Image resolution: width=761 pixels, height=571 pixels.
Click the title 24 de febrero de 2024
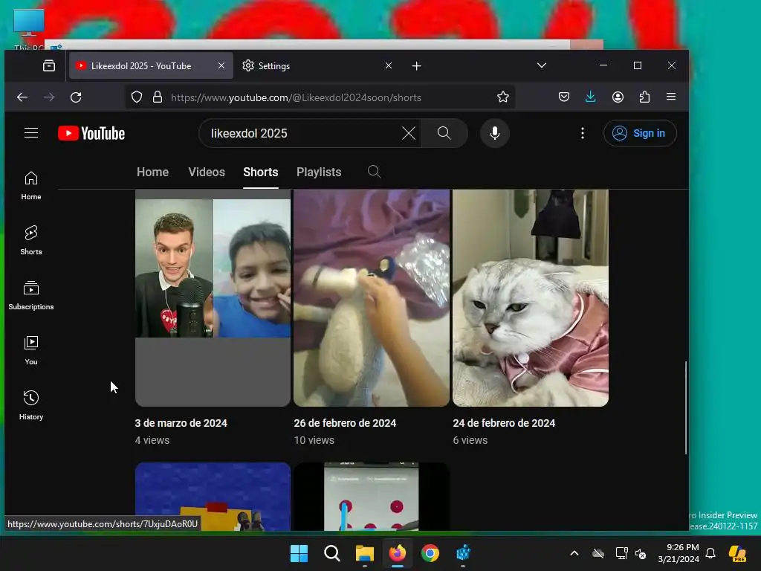[504, 423]
